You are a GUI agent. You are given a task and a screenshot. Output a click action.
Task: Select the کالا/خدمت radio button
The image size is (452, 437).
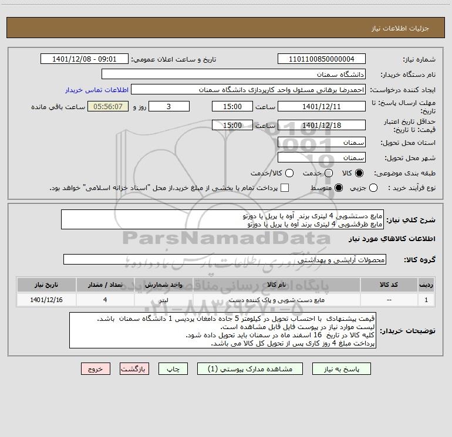289,173
